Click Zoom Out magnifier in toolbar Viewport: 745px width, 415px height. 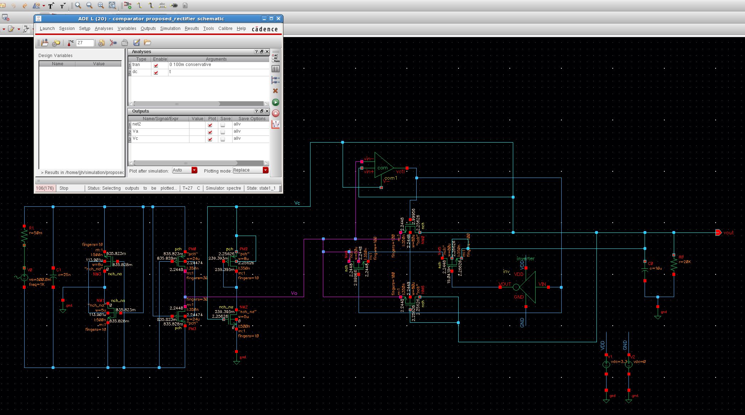click(x=89, y=5)
